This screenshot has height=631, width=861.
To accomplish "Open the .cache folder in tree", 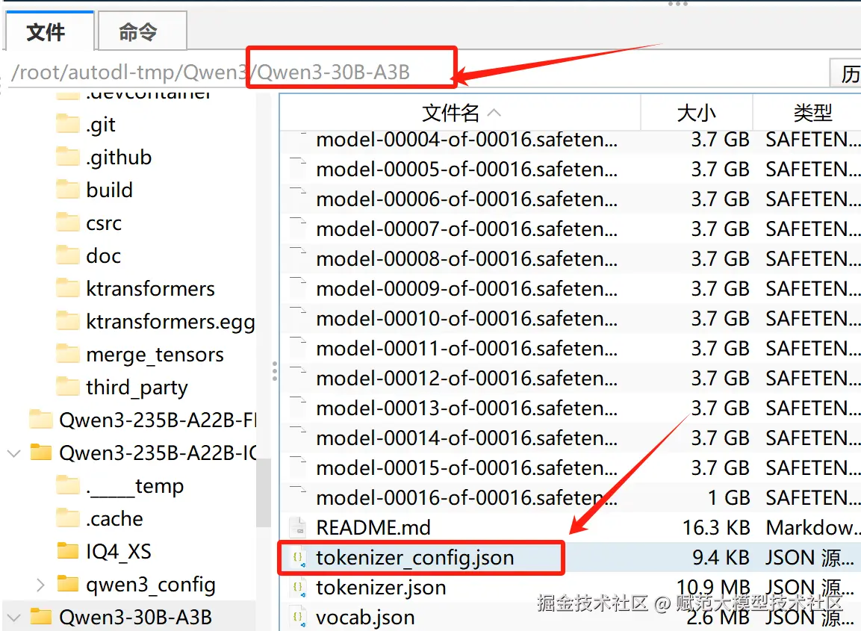I will coord(114,519).
